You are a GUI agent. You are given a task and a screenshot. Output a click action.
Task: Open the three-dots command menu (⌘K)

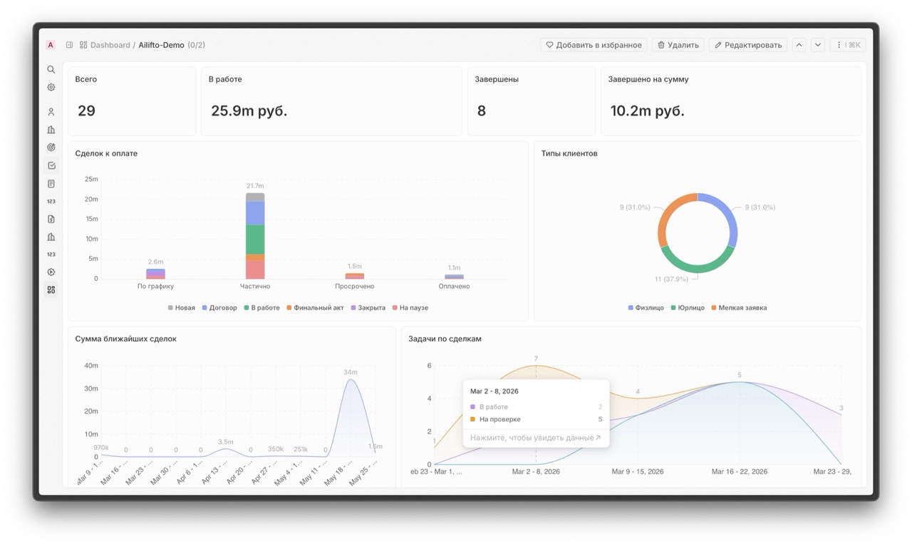pos(847,45)
